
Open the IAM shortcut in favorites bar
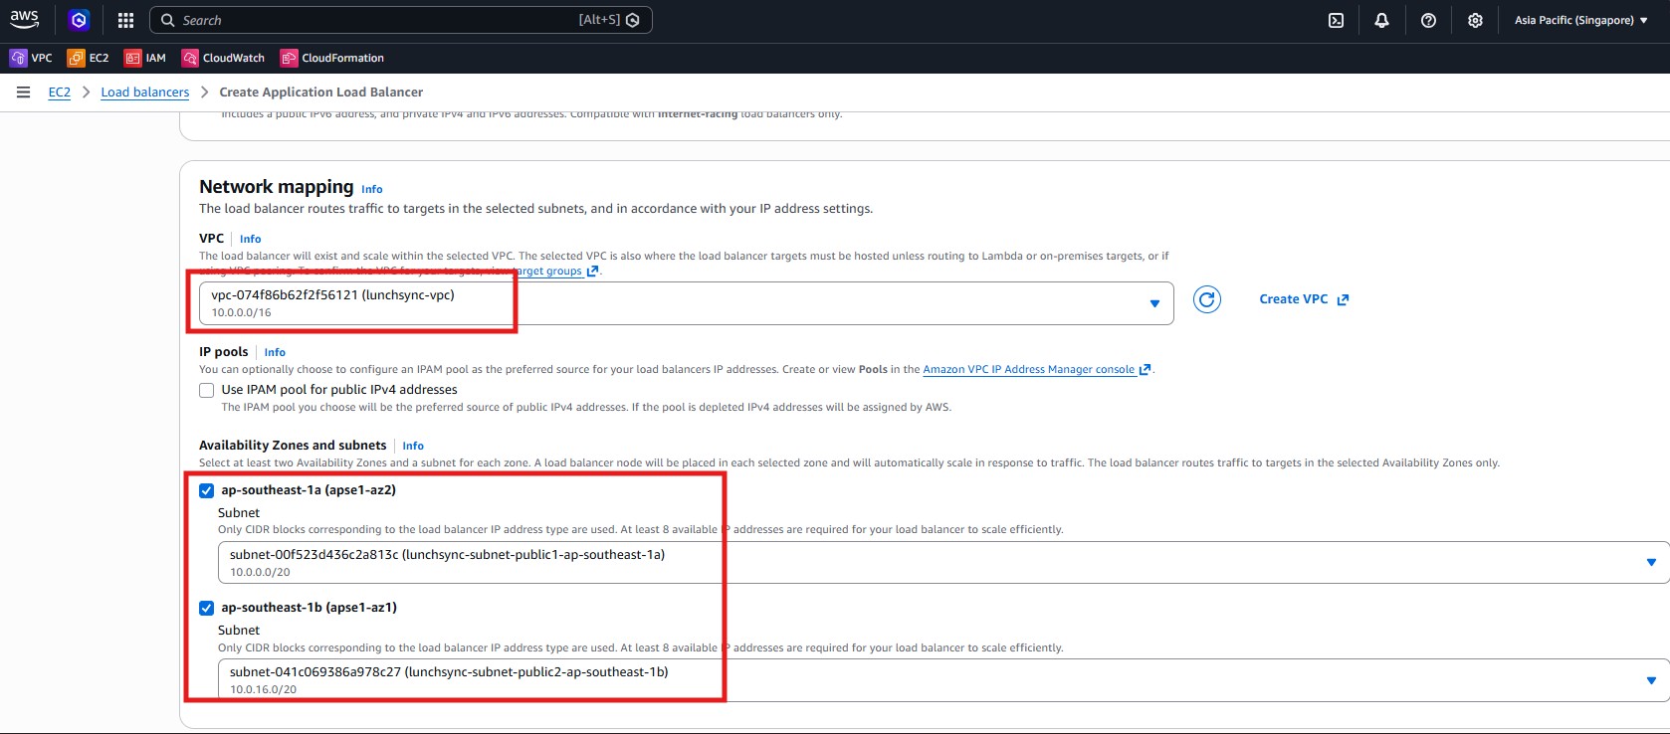click(145, 58)
